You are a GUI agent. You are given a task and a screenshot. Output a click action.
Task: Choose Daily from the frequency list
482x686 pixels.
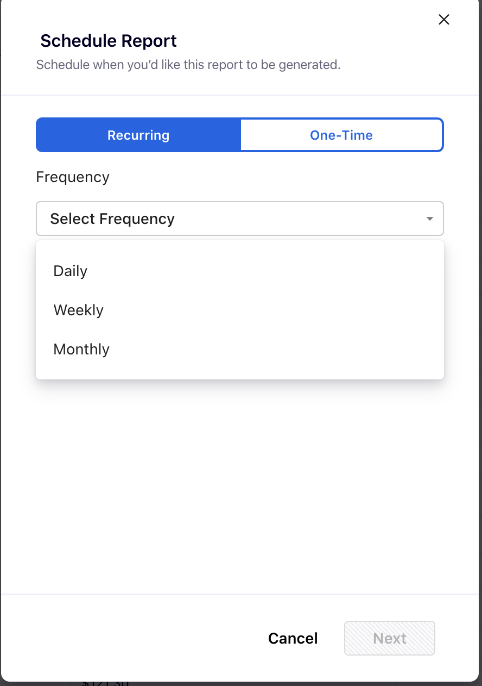(x=71, y=271)
